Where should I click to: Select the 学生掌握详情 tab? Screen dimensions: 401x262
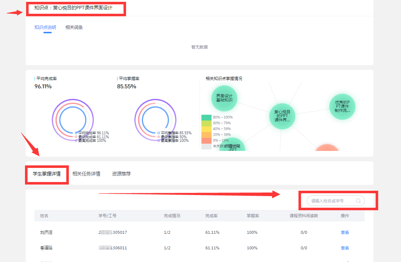coord(46,174)
